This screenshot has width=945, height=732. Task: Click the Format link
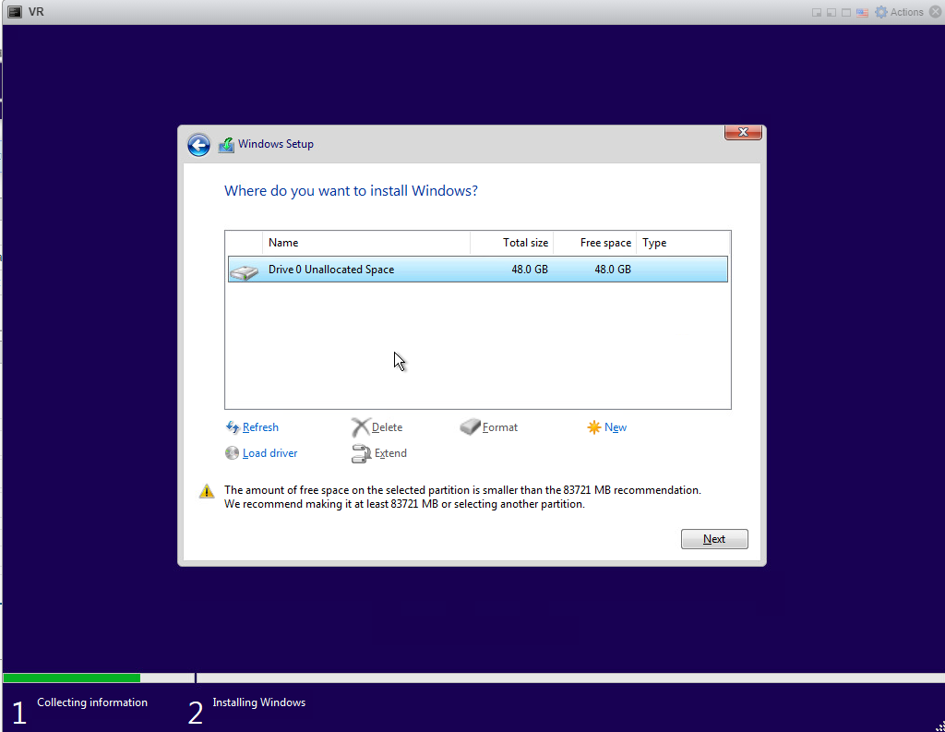pyautogui.click(x=499, y=427)
